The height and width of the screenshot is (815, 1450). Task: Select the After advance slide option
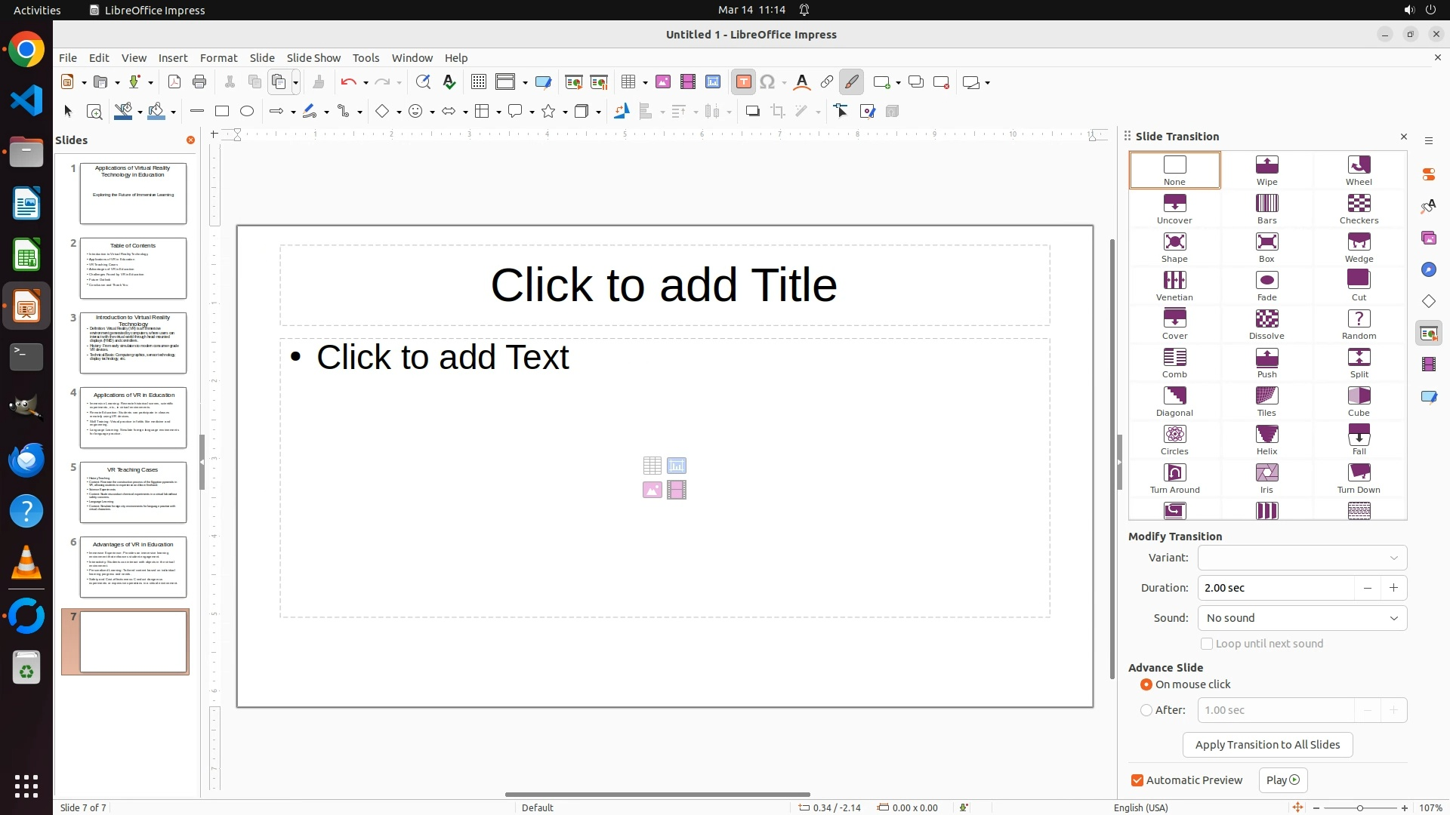[x=1146, y=710]
